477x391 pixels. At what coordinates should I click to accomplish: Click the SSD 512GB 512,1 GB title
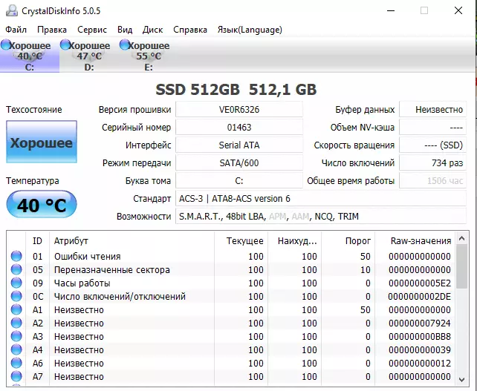(236, 90)
